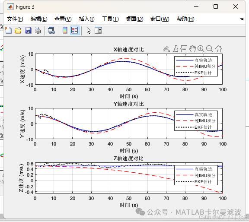This screenshot has width=249, height=222.
Task: Maximize the Figure 3 window
Action: [x=216, y=6]
